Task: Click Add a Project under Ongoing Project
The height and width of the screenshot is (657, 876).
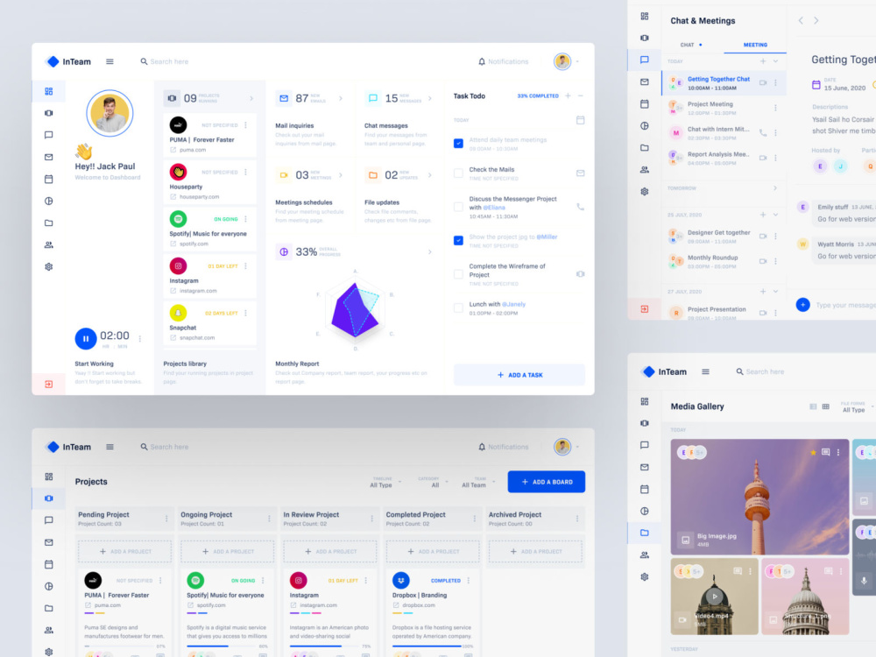Action: [x=228, y=551]
